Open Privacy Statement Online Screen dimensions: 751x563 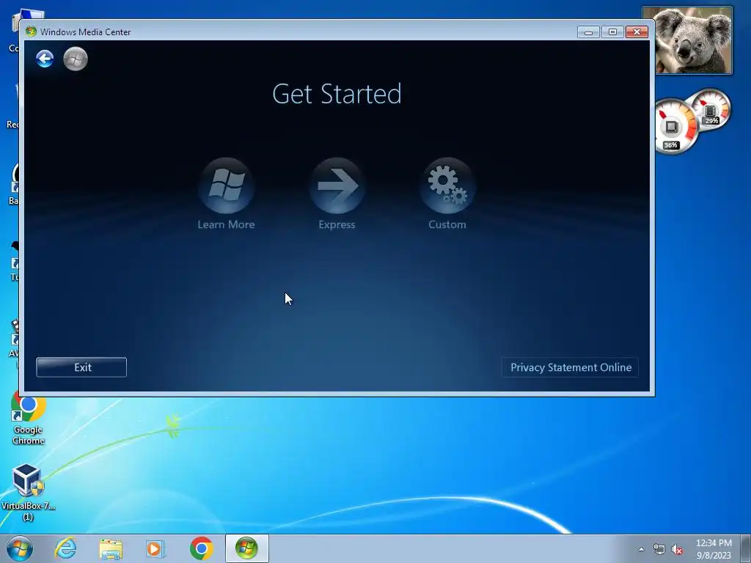(571, 367)
